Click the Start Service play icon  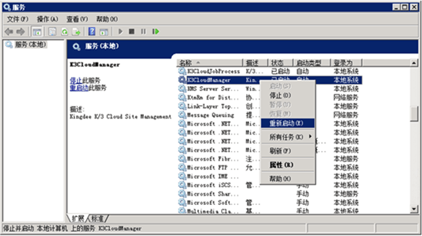click(x=120, y=32)
